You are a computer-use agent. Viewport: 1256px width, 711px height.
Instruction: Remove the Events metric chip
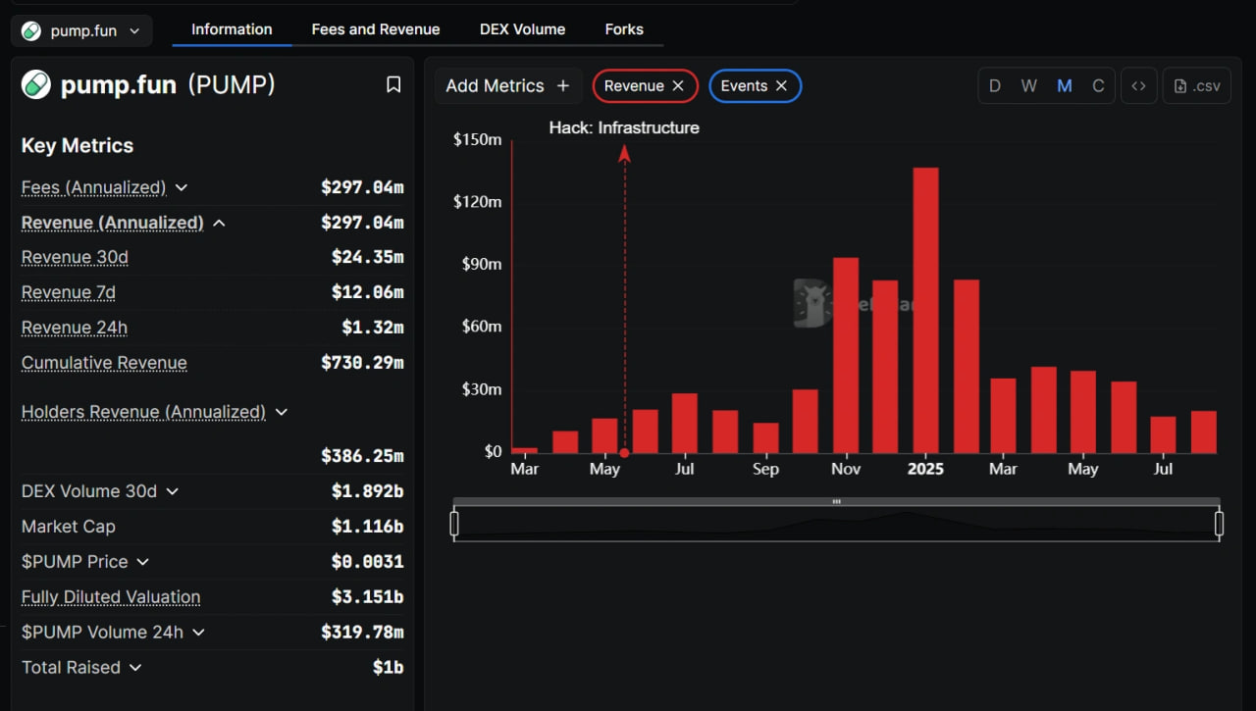(x=781, y=86)
